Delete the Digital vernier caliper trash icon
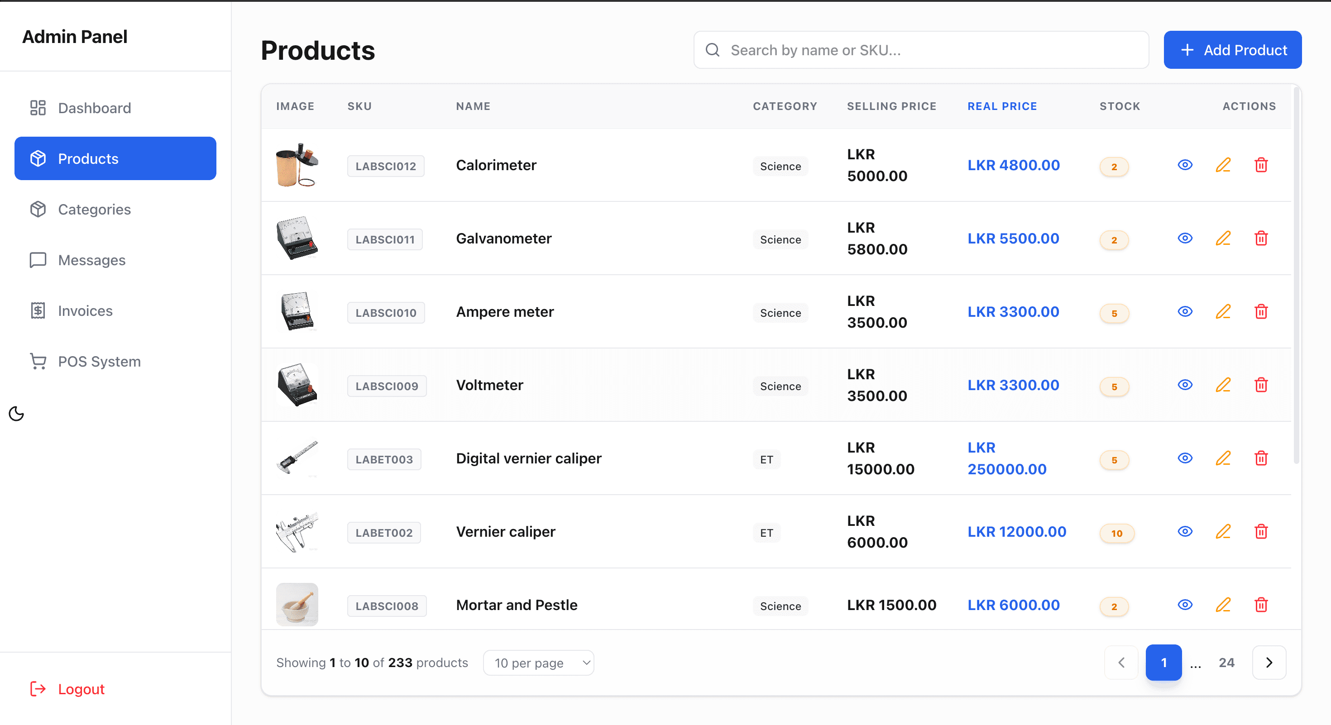Screen dimensions: 1331x725 click(x=1261, y=458)
